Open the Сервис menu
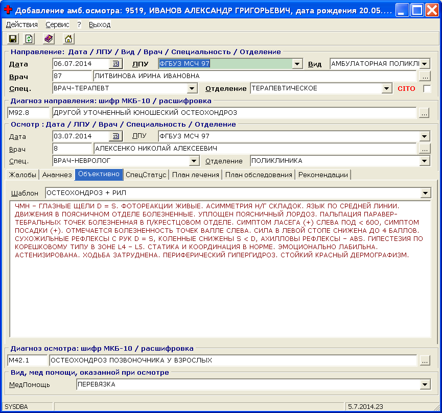Image resolution: width=442 pixels, height=413 pixels. pyautogui.click(x=57, y=25)
